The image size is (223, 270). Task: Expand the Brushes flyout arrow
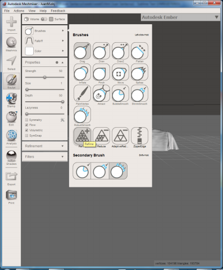click(63, 30)
